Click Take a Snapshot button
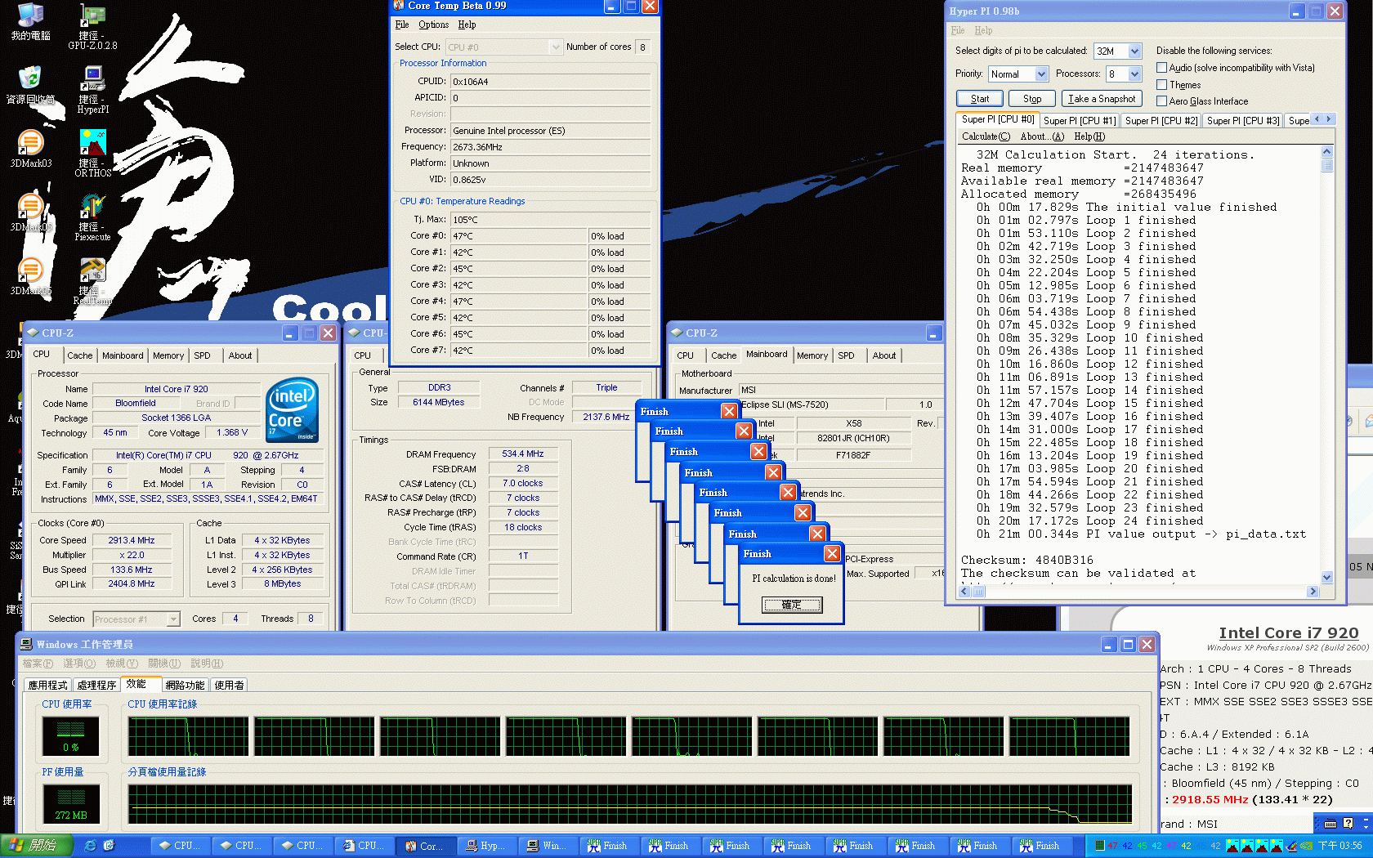Viewport: 1373px width, 858px height. [x=1102, y=99]
